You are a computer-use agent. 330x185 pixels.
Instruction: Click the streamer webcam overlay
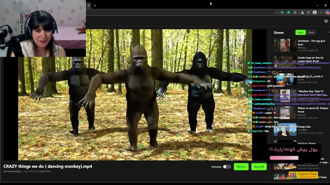click(43, 28)
